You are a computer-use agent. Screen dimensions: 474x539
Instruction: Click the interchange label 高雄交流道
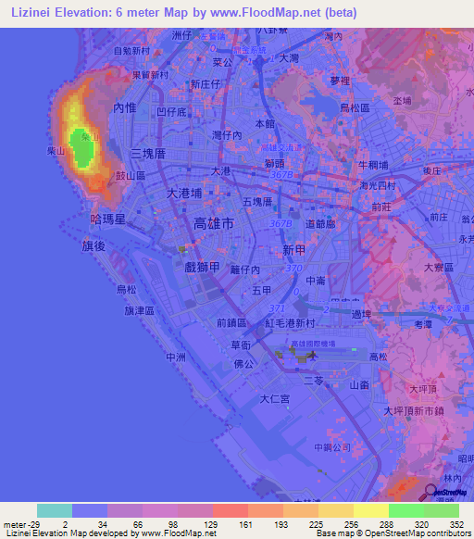coord(281,147)
